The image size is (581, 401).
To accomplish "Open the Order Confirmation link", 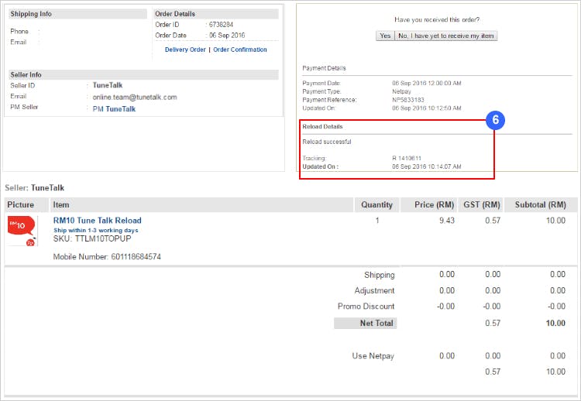I will pyautogui.click(x=239, y=50).
